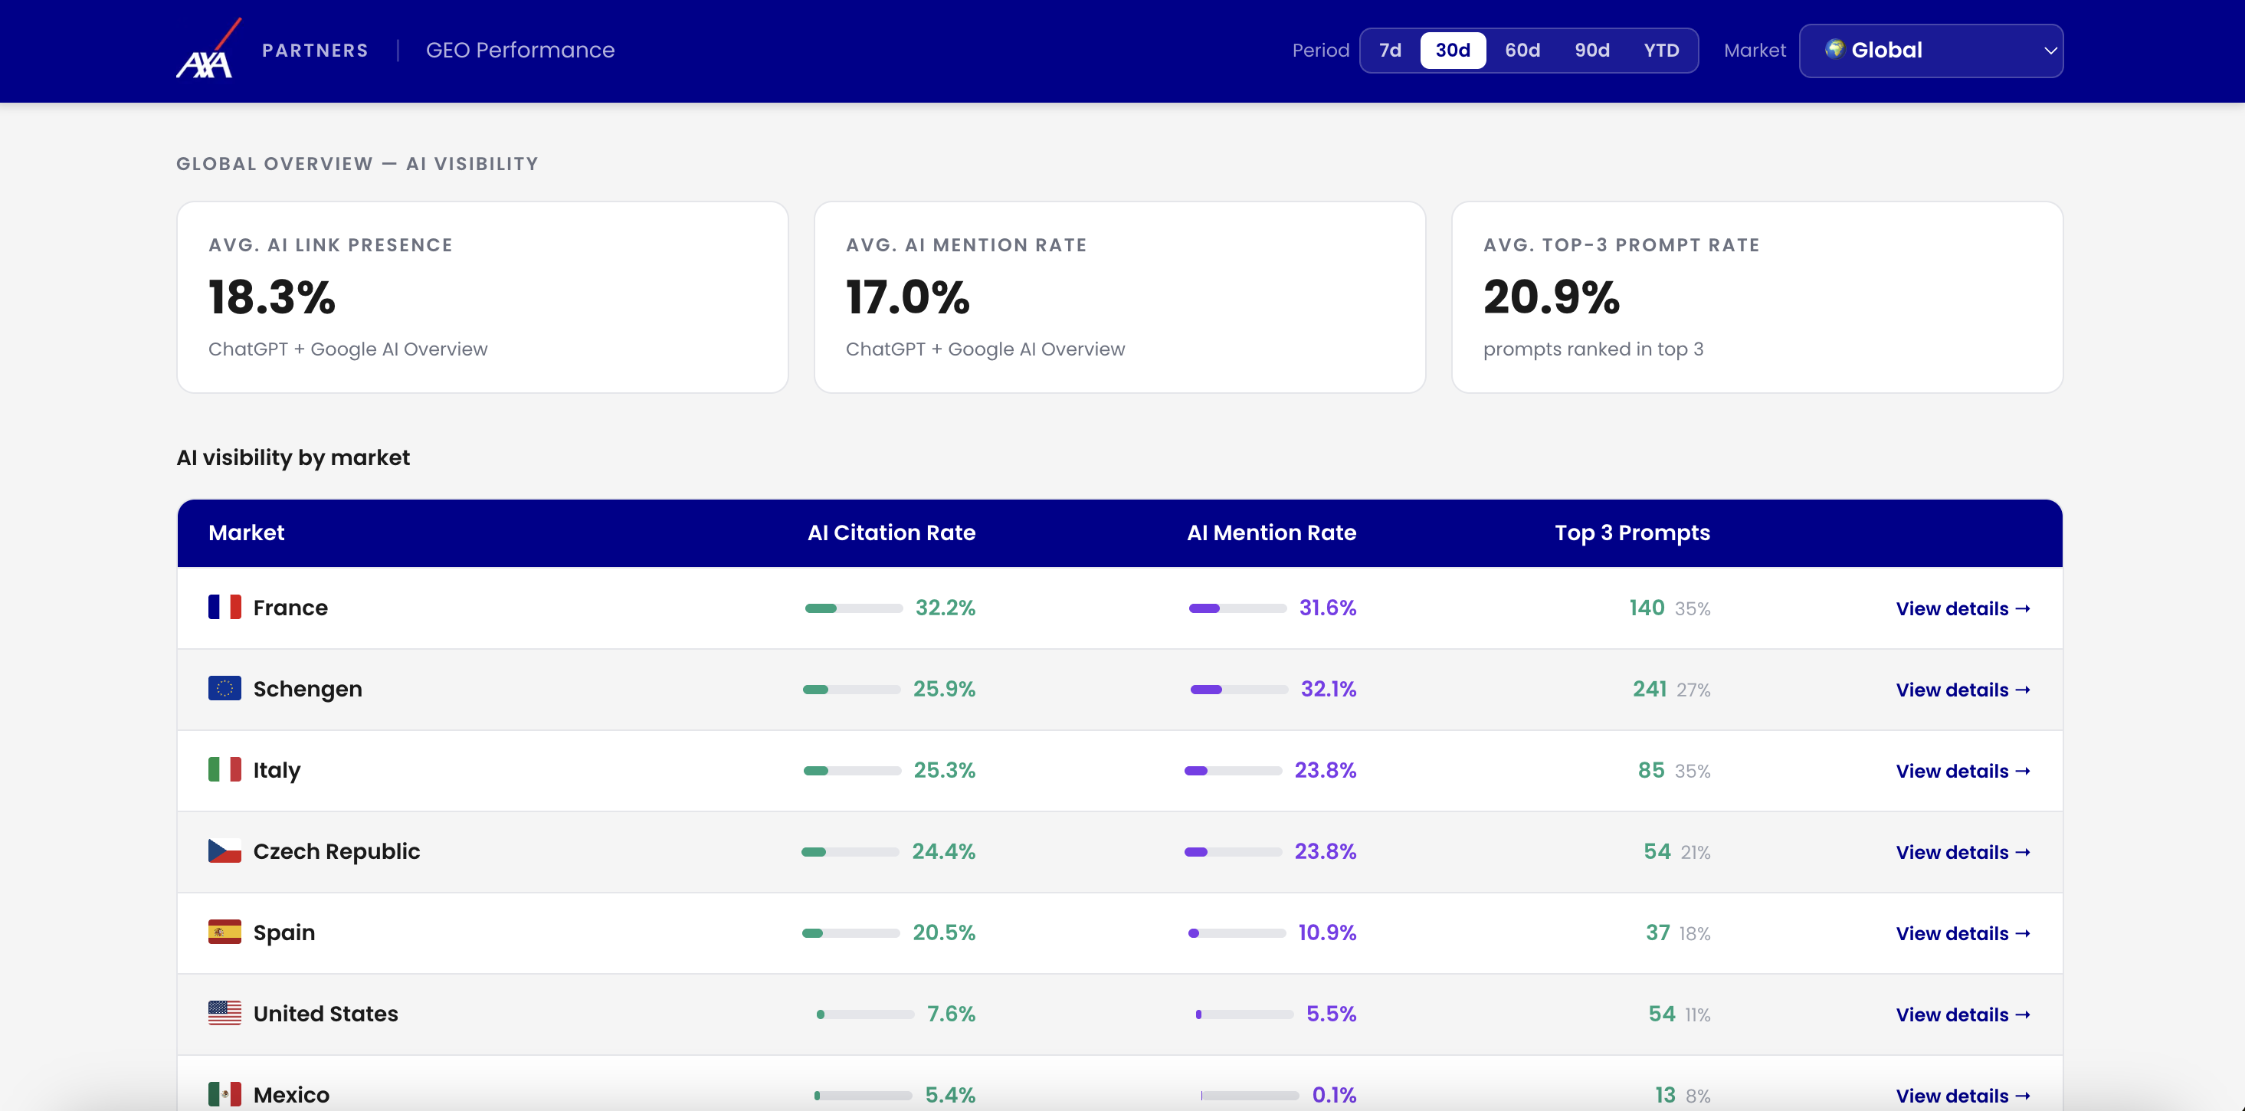Click the Schengen EU flag icon
The height and width of the screenshot is (1111, 2245).
(224, 688)
